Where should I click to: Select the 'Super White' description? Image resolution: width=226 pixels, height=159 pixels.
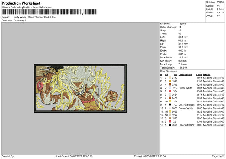185,88
